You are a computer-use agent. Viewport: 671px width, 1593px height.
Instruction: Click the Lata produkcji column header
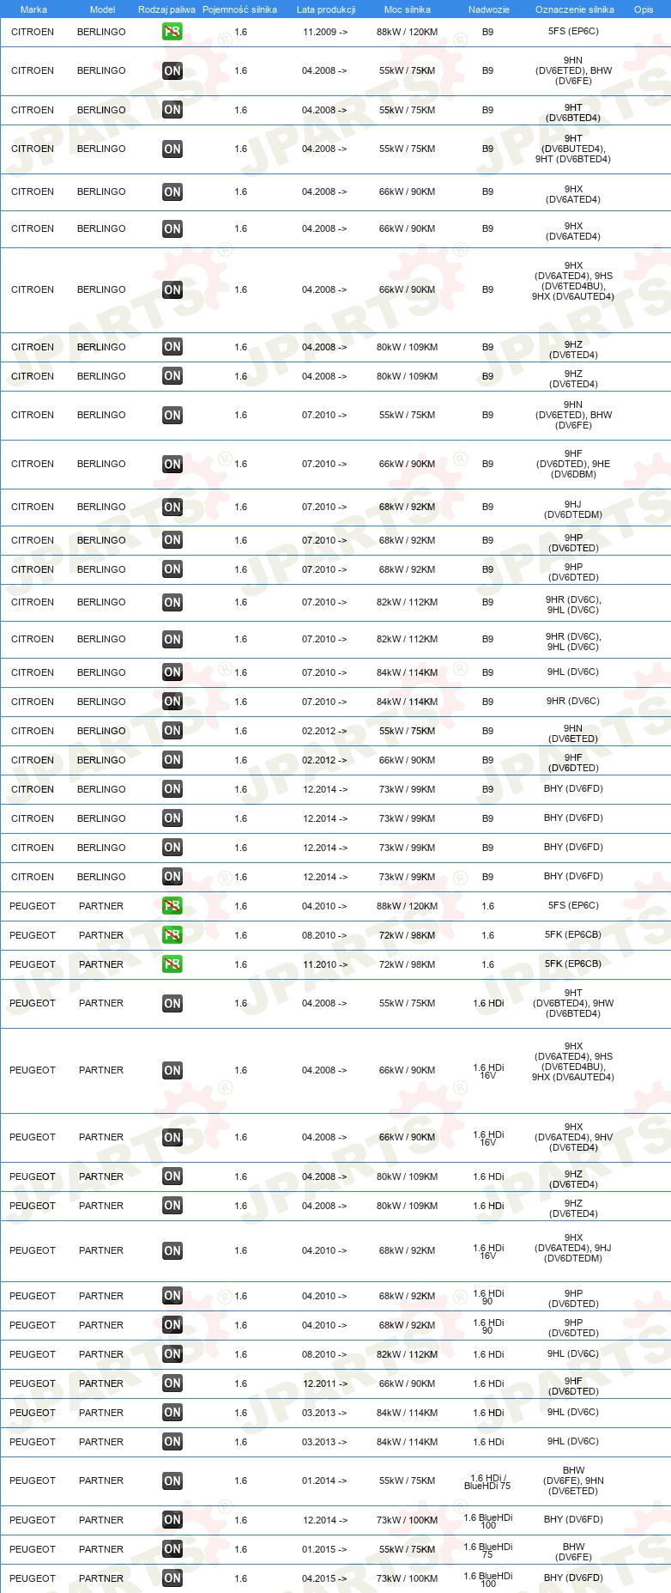tap(326, 9)
